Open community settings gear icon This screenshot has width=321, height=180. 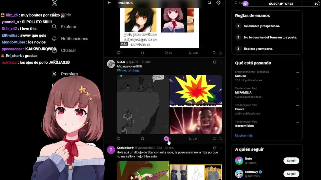pyautogui.click(x=218, y=2)
